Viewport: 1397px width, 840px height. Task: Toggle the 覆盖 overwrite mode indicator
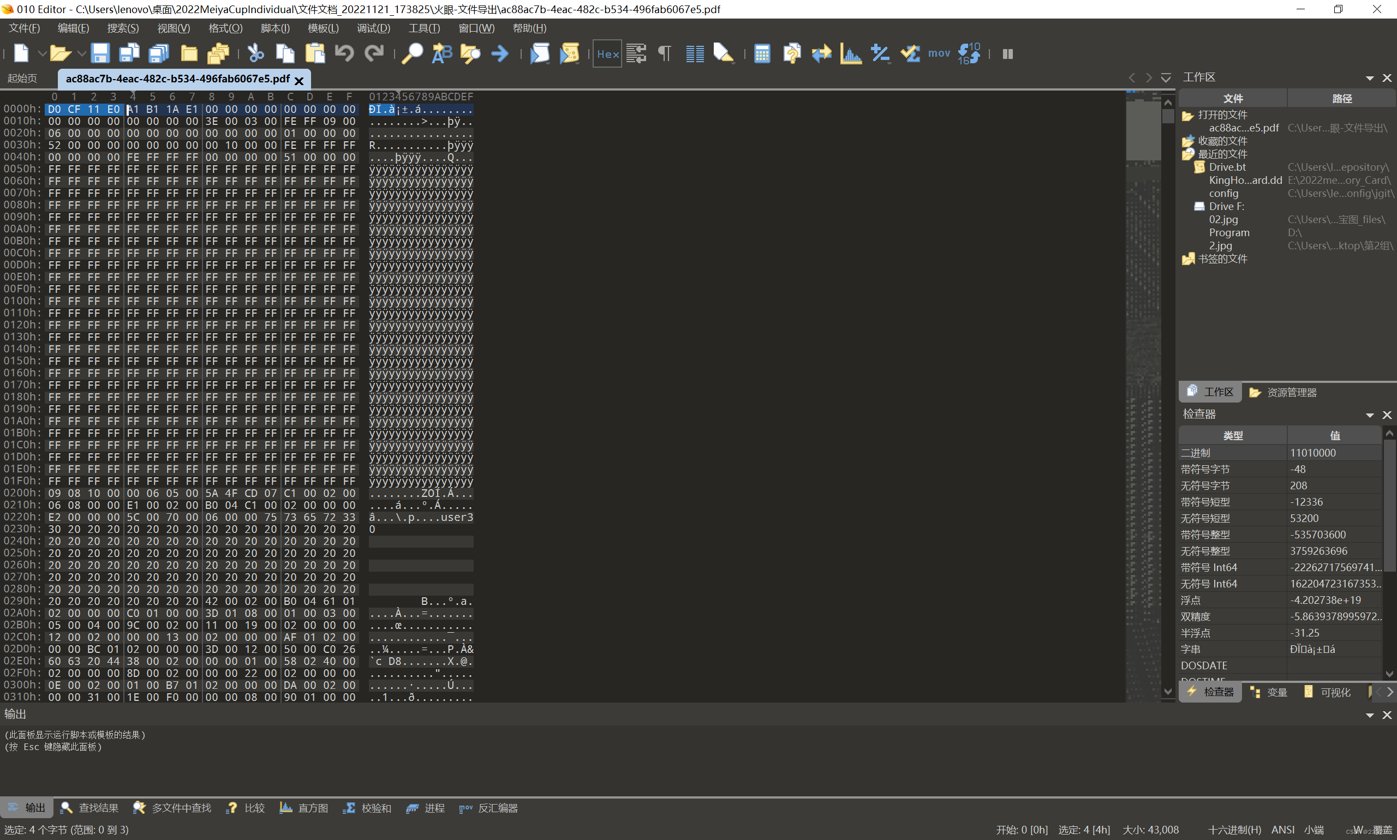coord(1382,830)
